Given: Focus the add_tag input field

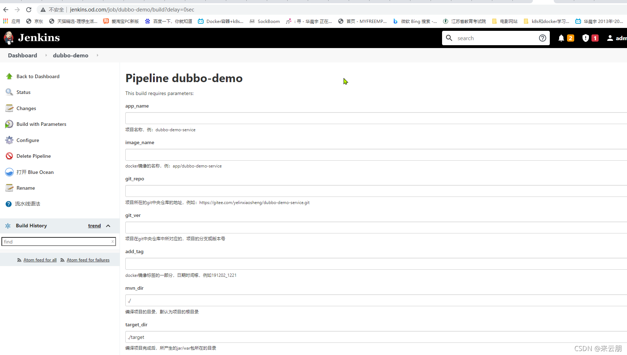Looking at the screenshot, I should 376,264.
